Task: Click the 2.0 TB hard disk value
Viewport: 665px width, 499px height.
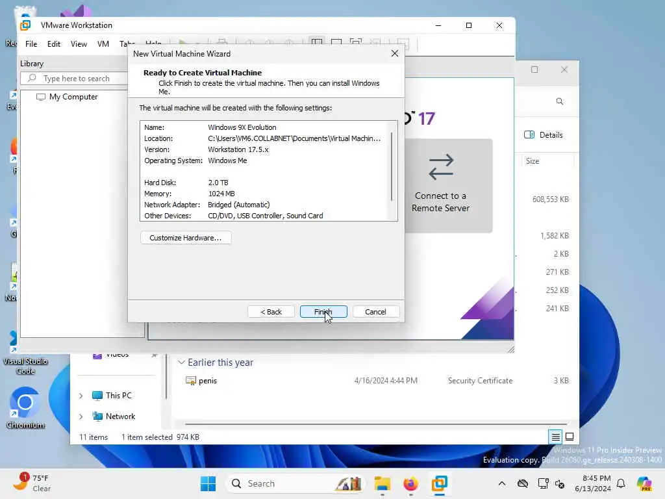Action: [218, 183]
